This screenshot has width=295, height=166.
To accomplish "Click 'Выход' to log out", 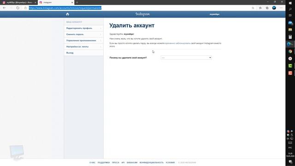I will pyautogui.click(x=83, y=53).
